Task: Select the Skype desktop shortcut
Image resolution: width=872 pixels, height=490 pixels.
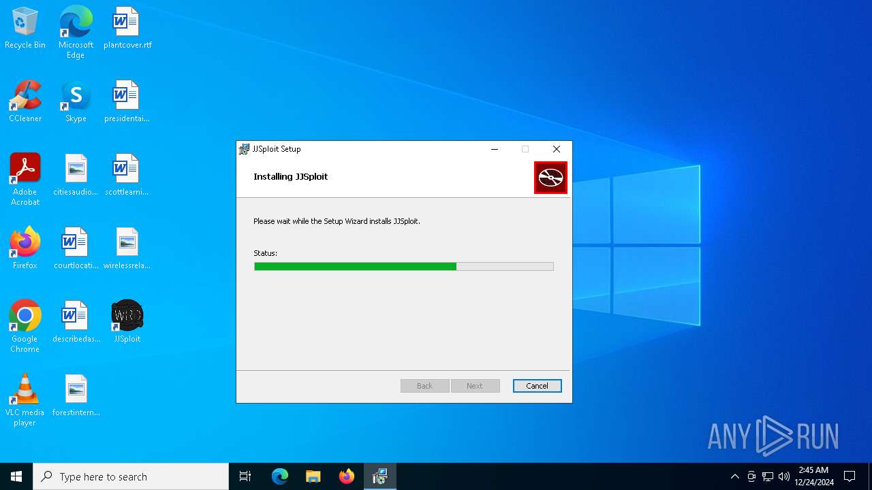Action: [x=76, y=102]
